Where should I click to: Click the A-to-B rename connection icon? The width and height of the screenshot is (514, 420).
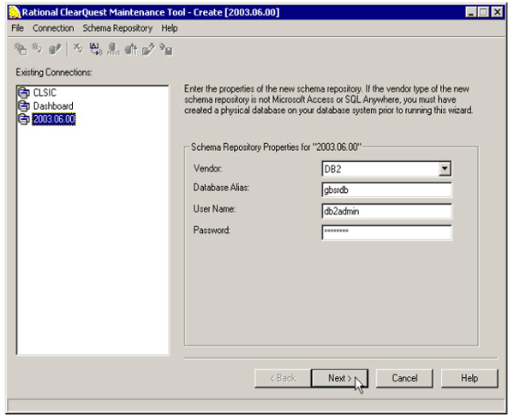click(96, 49)
